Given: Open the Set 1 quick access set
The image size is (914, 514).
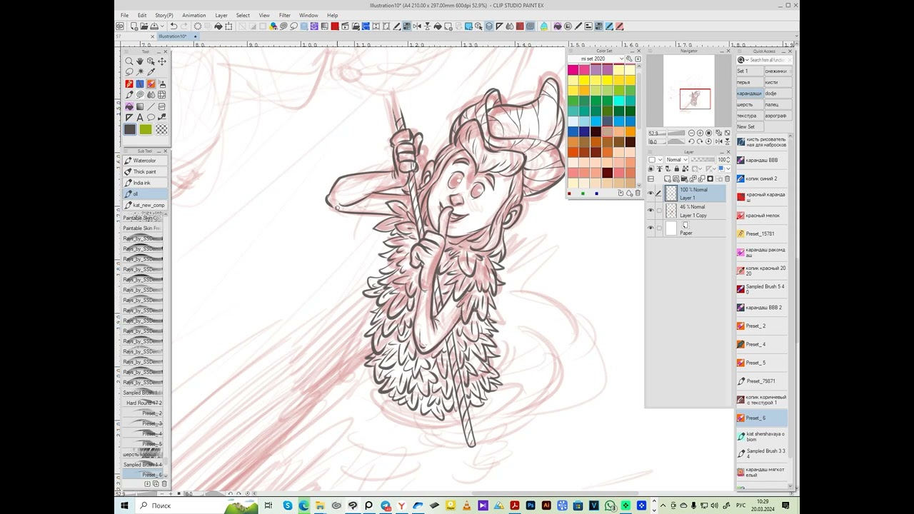Looking at the screenshot, I should click(x=749, y=71).
